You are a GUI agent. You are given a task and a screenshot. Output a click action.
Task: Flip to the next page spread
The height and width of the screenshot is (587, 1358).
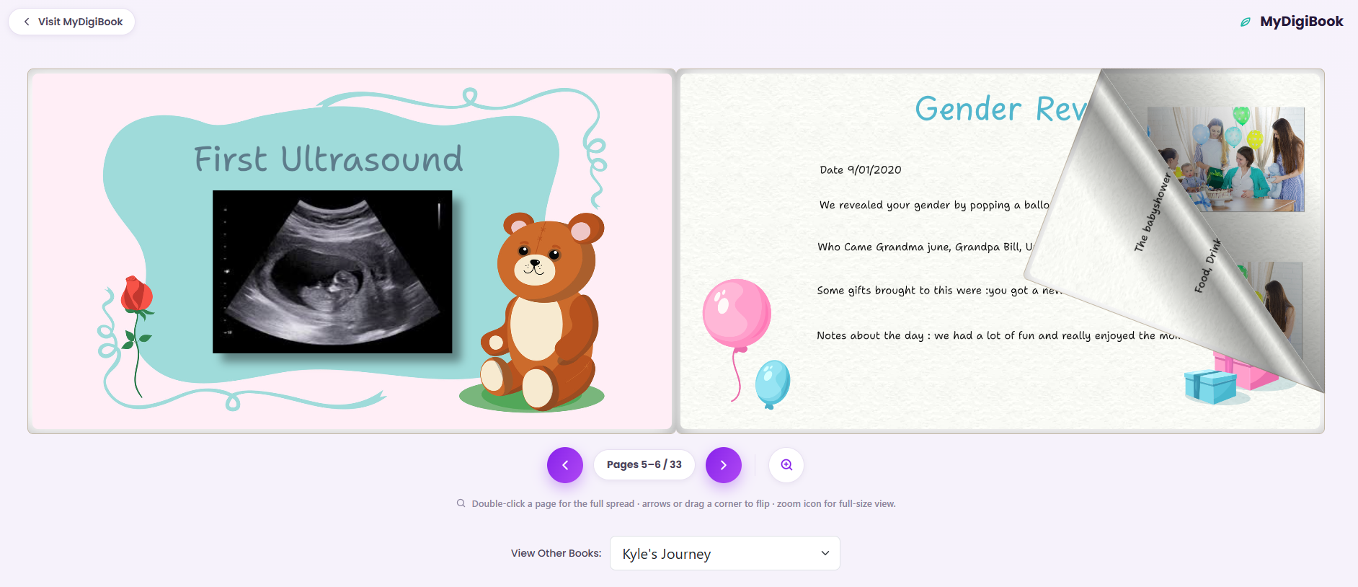724,465
